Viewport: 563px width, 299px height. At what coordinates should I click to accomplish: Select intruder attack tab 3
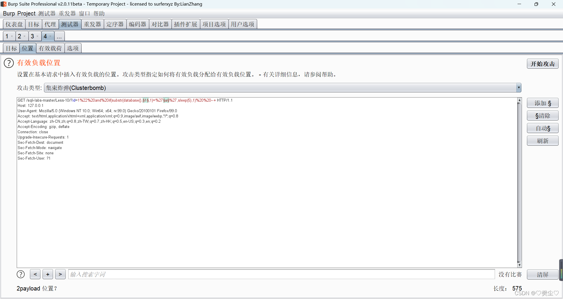pos(33,36)
